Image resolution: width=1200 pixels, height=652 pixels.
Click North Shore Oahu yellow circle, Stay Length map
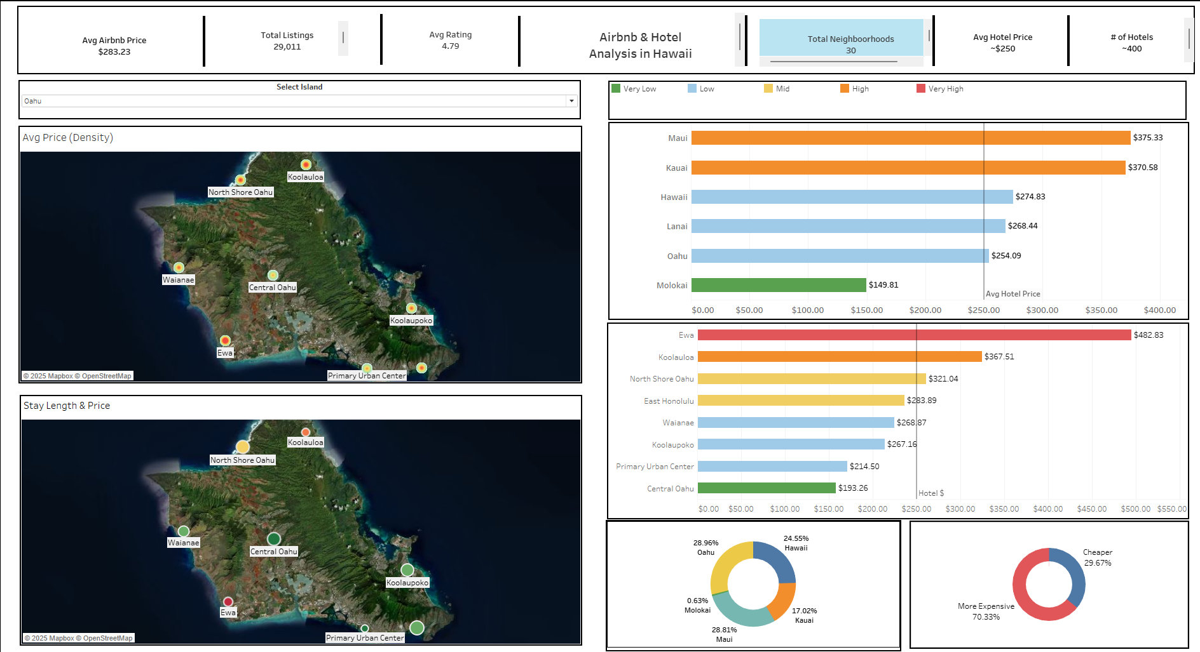pyautogui.click(x=243, y=447)
